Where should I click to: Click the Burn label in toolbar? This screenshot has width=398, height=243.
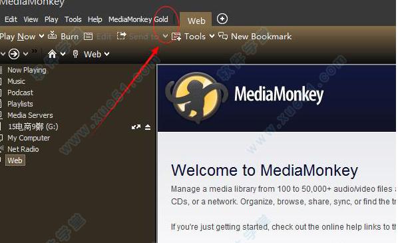click(69, 37)
